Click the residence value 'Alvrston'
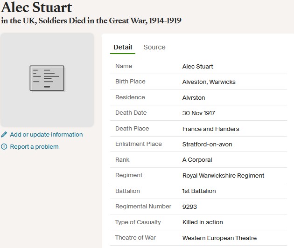Image resolution: width=294 pixels, height=248 pixels. (x=194, y=97)
